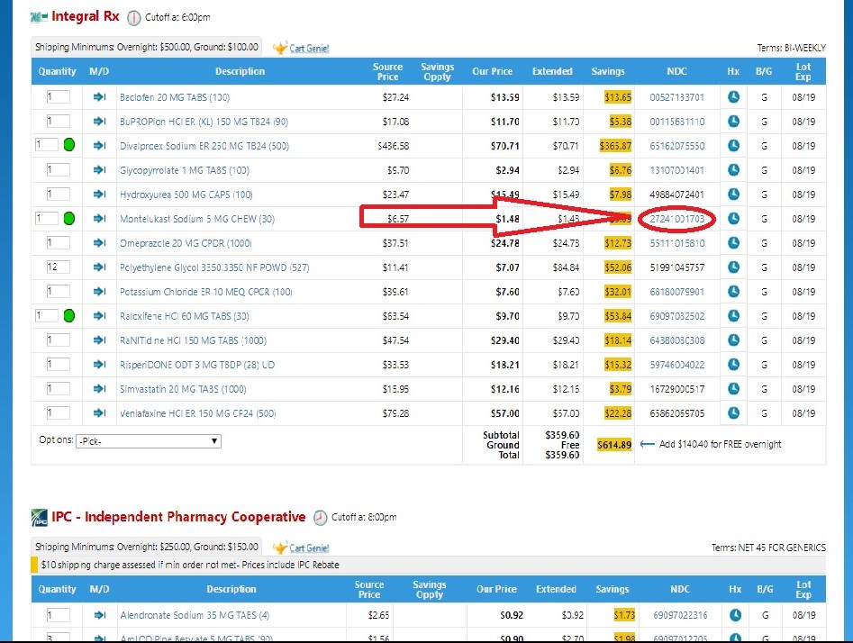This screenshot has width=853, height=643.
Task: Open history clock for Polyethylene Glycol
Action: pos(734,267)
